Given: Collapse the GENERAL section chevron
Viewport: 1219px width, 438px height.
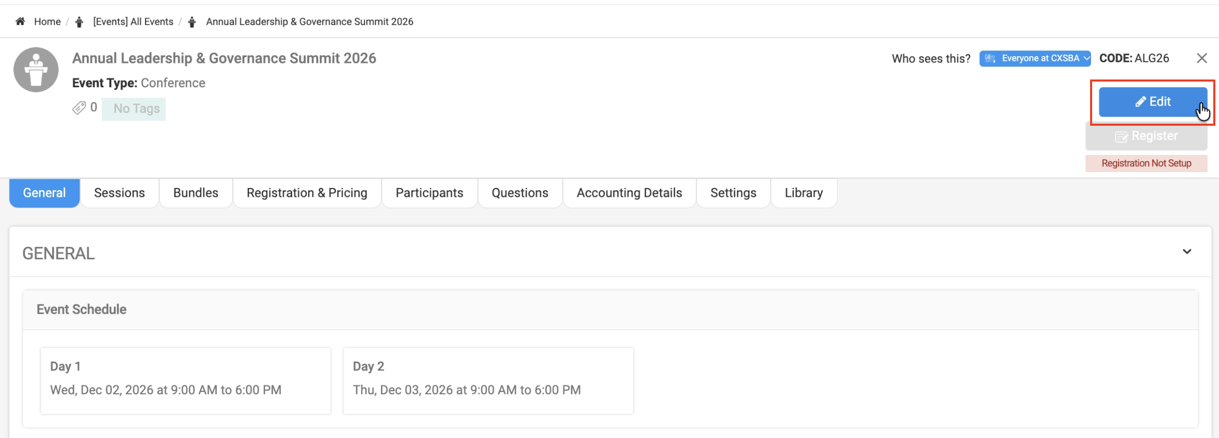Looking at the screenshot, I should 1187,251.
